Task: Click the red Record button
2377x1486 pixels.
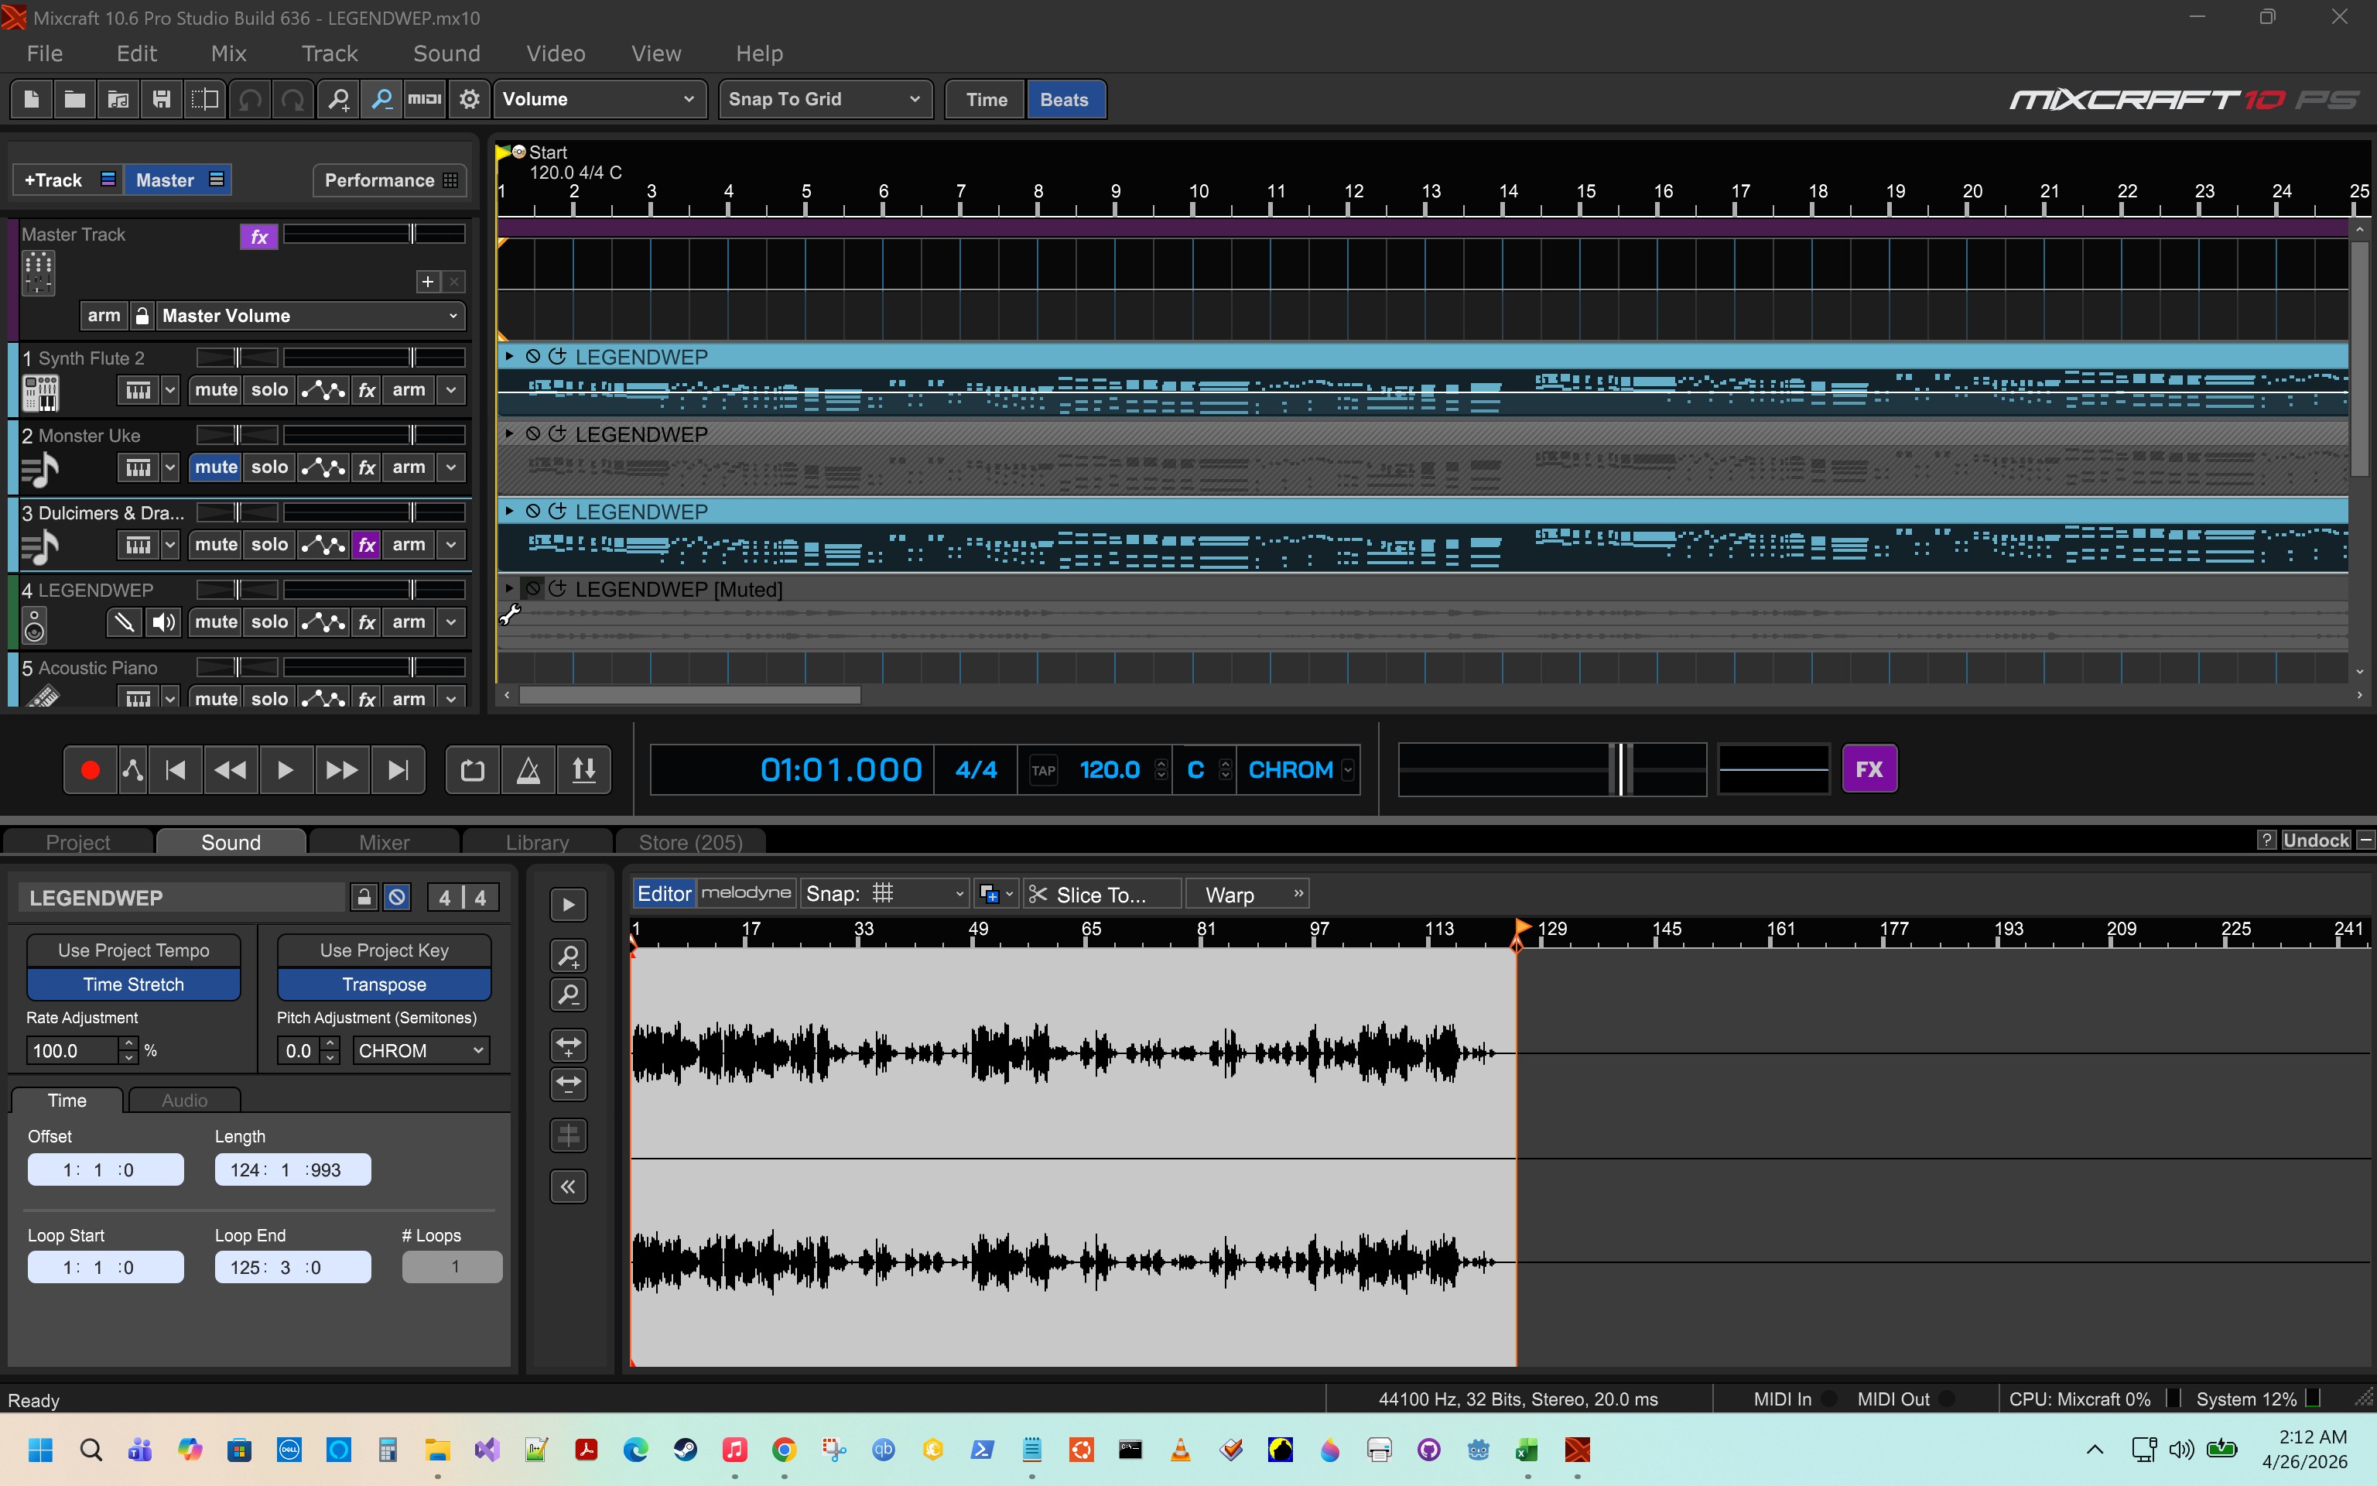Action: (90, 769)
